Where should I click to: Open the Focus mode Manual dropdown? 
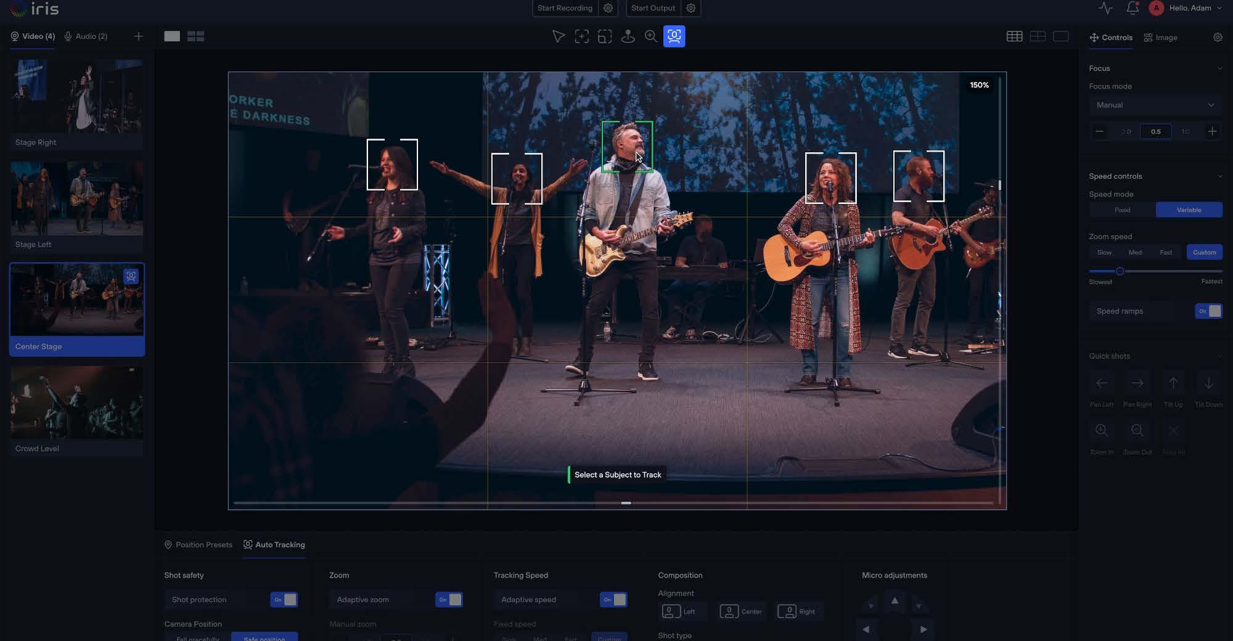click(1155, 105)
